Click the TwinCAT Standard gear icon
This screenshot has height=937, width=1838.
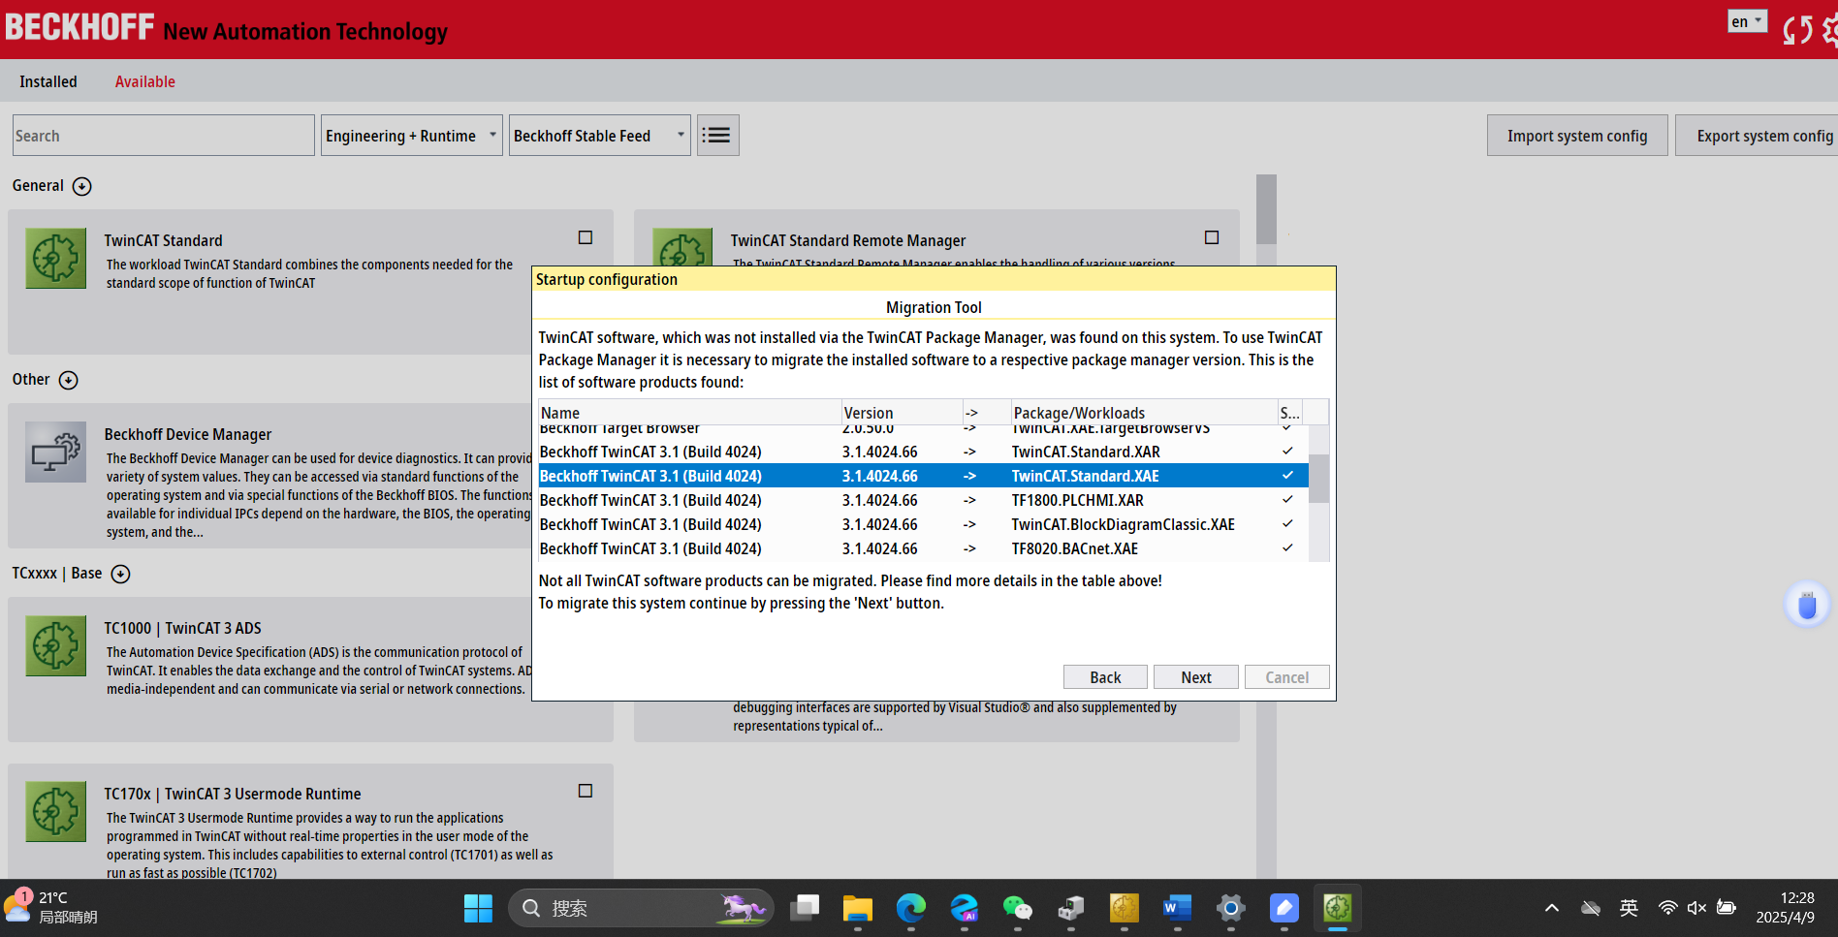55,258
